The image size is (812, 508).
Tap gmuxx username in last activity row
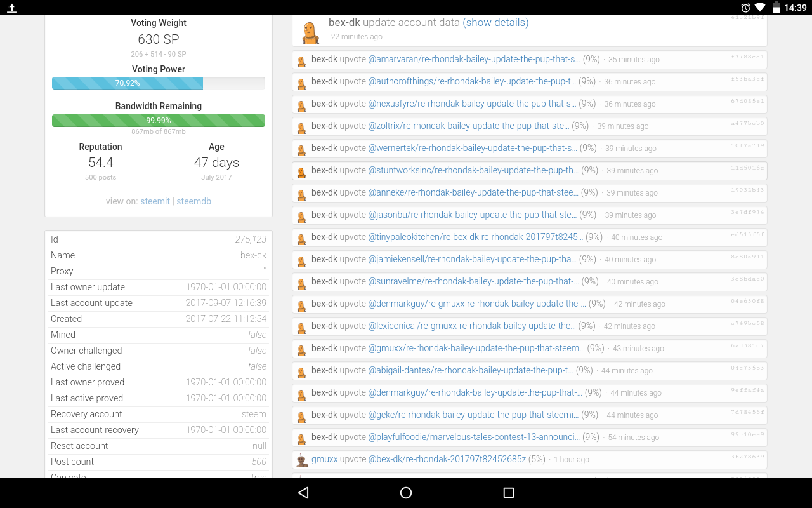pyautogui.click(x=324, y=459)
